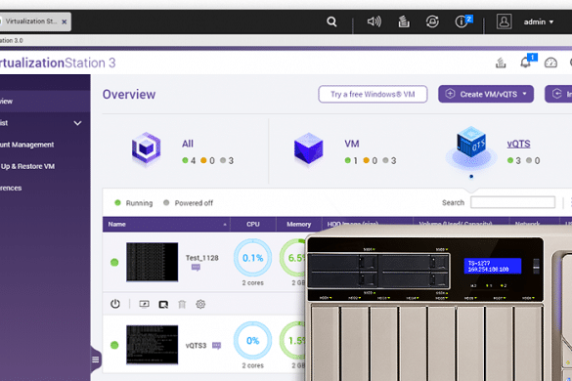This screenshot has width=572, height=381.
Task: Click the vQTS3 description comment icon
Action: (x=217, y=345)
